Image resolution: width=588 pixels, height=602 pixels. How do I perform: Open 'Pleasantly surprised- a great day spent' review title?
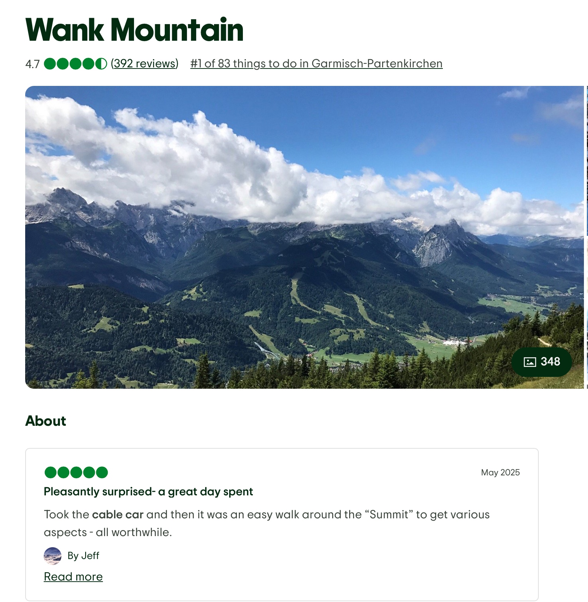(x=148, y=492)
